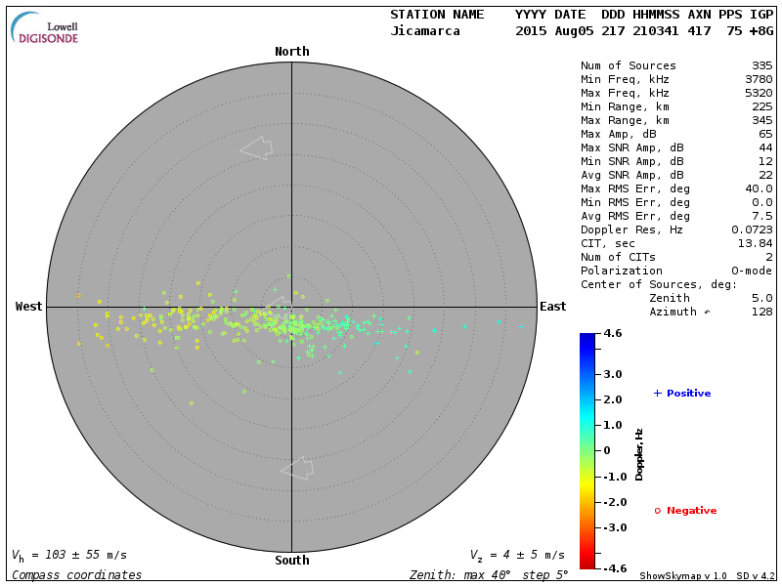
Task: Click the blue plus Positive legend marker
Action: [x=658, y=393]
